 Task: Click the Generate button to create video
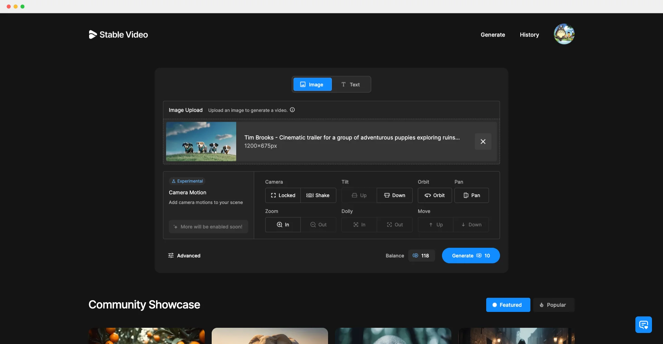point(471,256)
